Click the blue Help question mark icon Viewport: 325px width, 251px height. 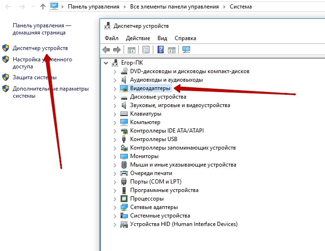pos(161,50)
